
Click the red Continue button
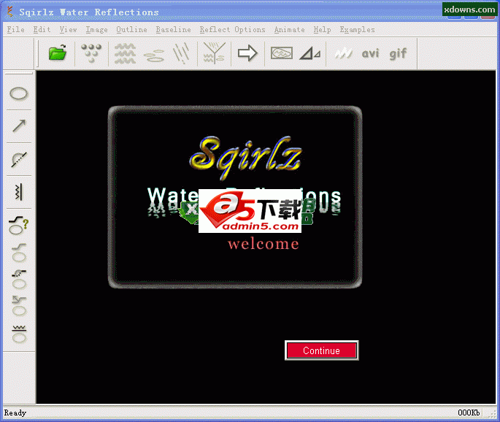tap(321, 350)
